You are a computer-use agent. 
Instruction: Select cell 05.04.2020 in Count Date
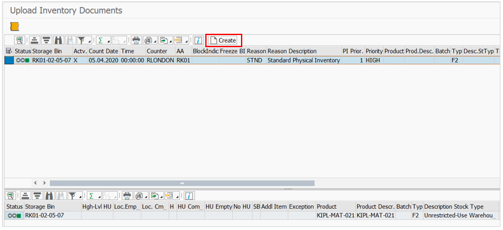(x=104, y=60)
